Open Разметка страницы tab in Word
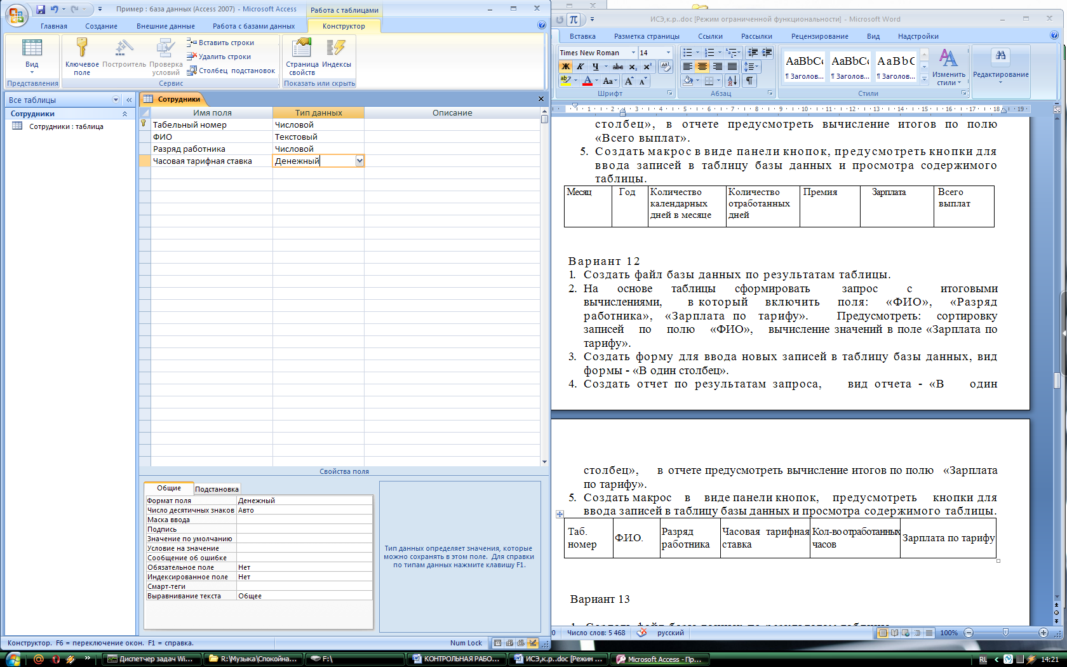Screen dimensions: 1067x667 647,36
